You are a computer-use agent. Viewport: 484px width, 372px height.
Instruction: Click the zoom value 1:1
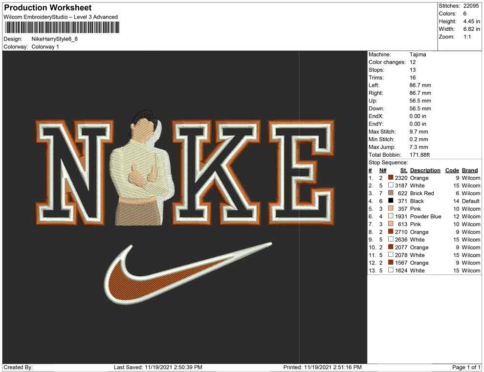tap(467, 37)
